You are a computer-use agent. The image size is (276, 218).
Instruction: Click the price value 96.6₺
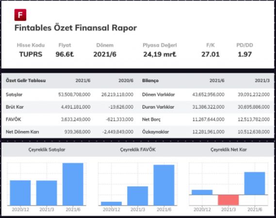click(x=65, y=54)
